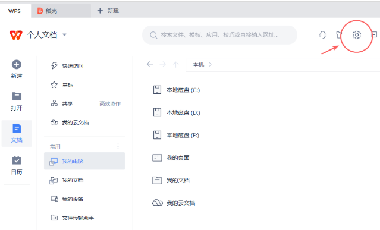The width and height of the screenshot is (380, 230).
Task: Click the 个人文档 title text
Action: click(42, 35)
